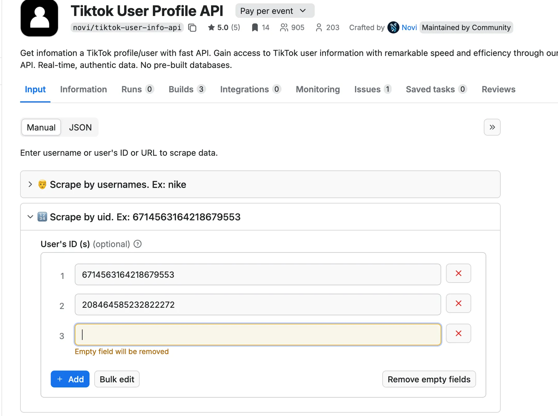Viewport: 558px width, 416px height.
Task: Click Remove empty fields button
Action: tap(429, 379)
